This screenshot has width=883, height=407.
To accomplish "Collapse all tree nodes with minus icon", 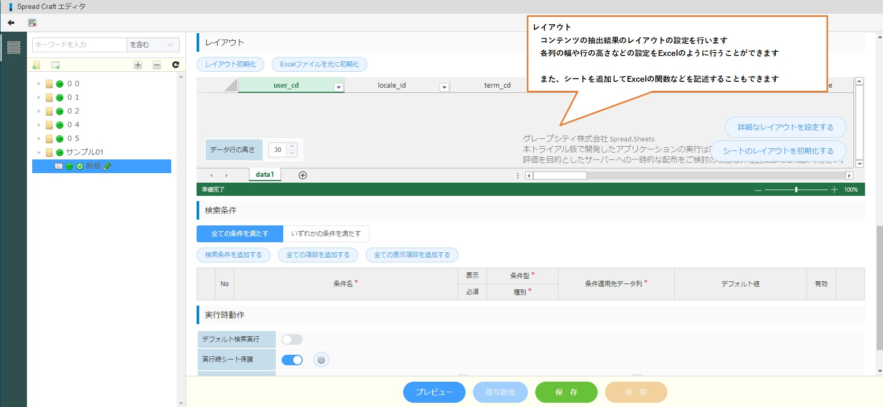I will point(157,65).
